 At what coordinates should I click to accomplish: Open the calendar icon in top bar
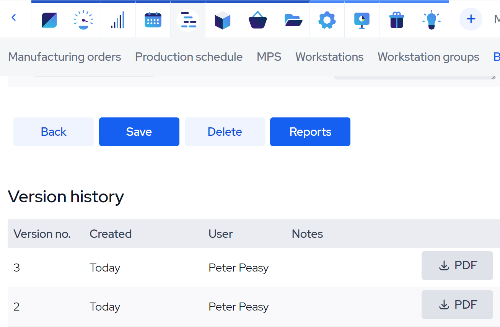[x=153, y=20]
